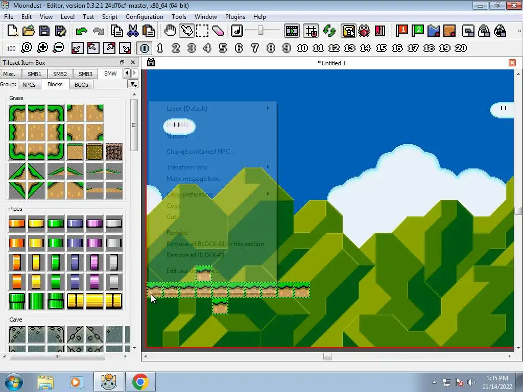523x392 pixels.
Task: Switch to section 5
Action: tap(223, 48)
